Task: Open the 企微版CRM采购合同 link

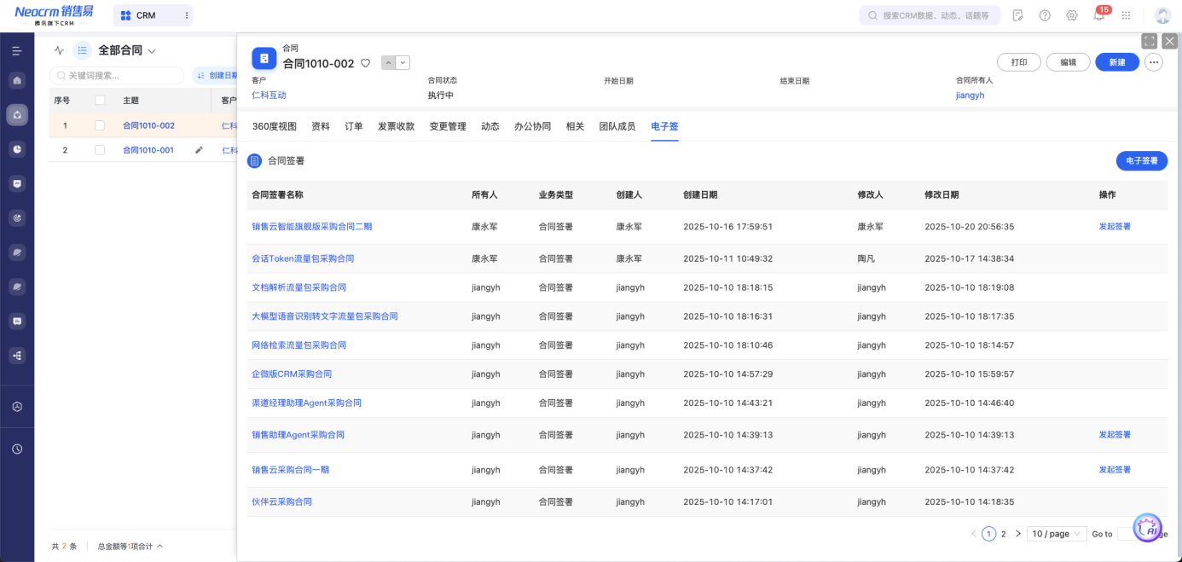Action: tap(292, 374)
